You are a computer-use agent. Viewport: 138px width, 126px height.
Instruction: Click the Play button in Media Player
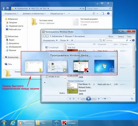[89, 99]
